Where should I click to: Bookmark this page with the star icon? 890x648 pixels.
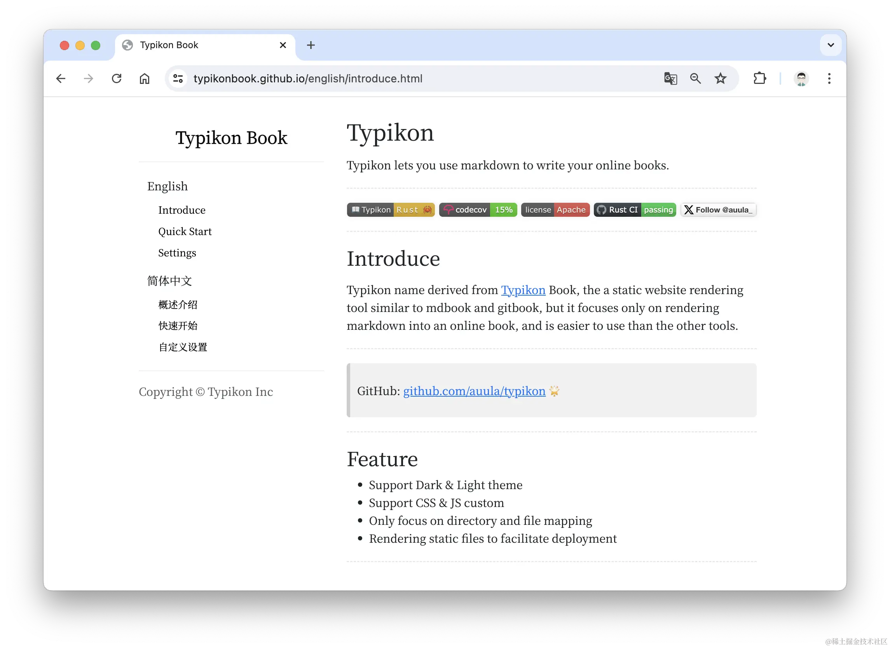pyautogui.click(x=720, y=78)
